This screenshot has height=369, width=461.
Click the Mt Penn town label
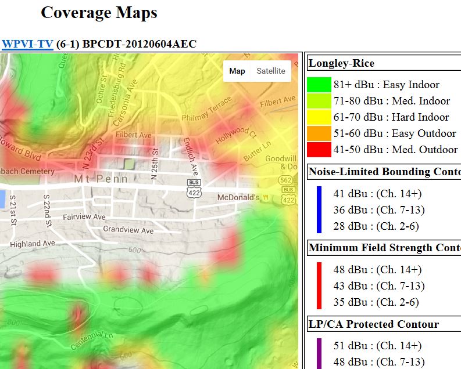pyautogui.click(x=96, y=179)
